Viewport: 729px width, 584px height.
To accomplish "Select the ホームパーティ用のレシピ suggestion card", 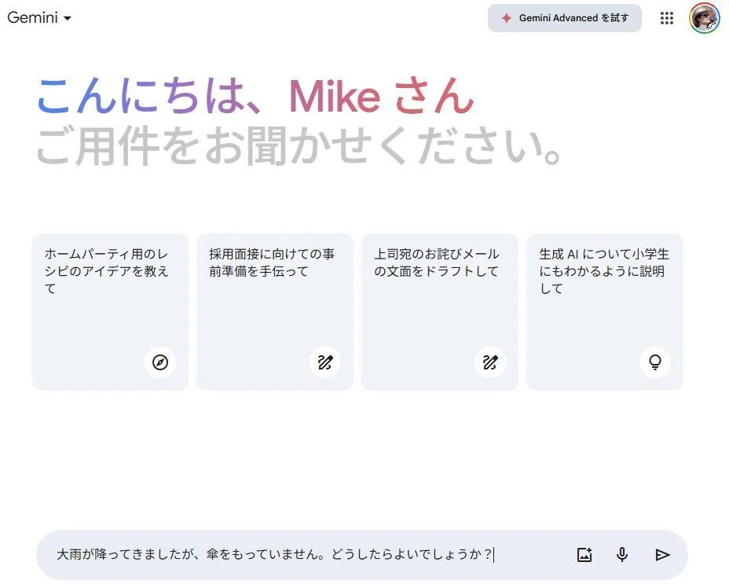I will click(x=110, y=312).
